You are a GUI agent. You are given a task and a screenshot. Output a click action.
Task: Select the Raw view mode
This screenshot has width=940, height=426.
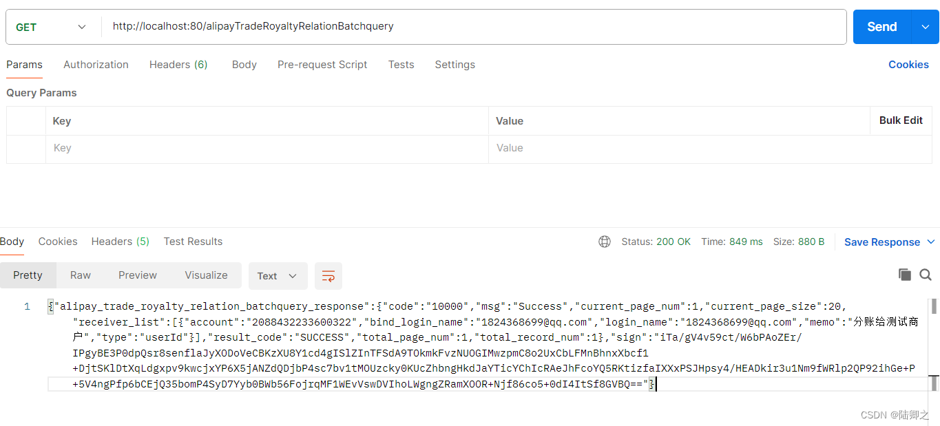point(81,275)
